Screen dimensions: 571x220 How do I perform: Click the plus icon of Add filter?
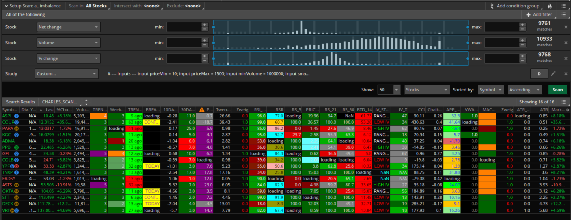coord(528,14)
